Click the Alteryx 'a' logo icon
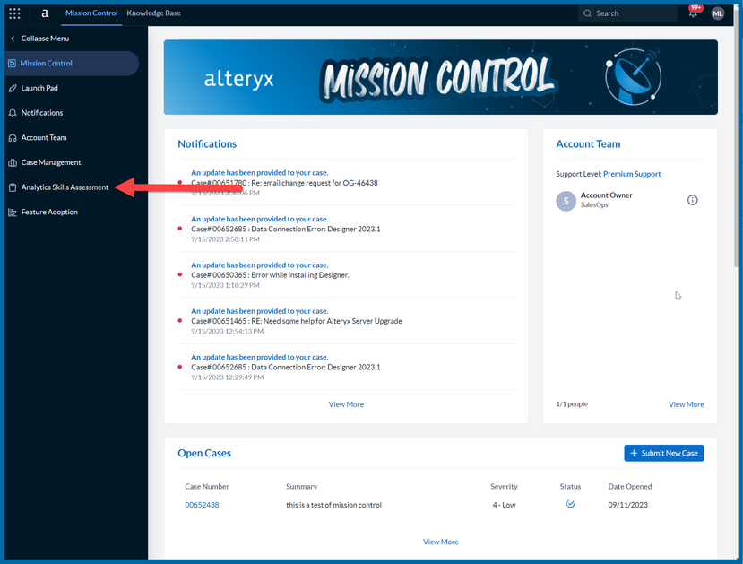The width and height of the screenshot is (743, 564). (45, 13)
